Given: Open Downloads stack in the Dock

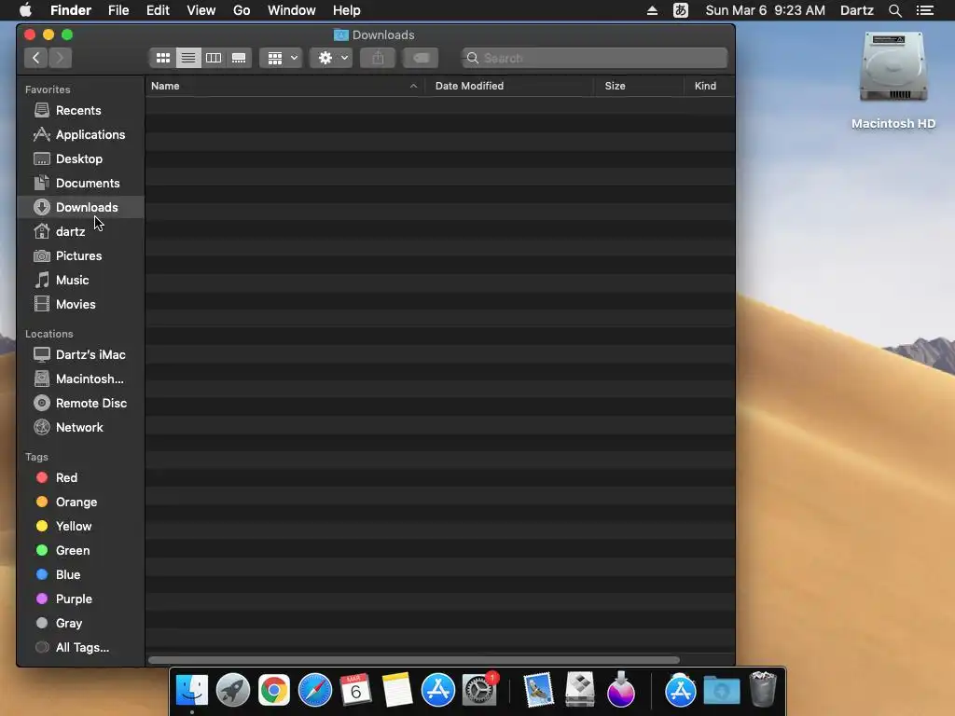Looking at the screenshot, I should (x=722, y=691).
